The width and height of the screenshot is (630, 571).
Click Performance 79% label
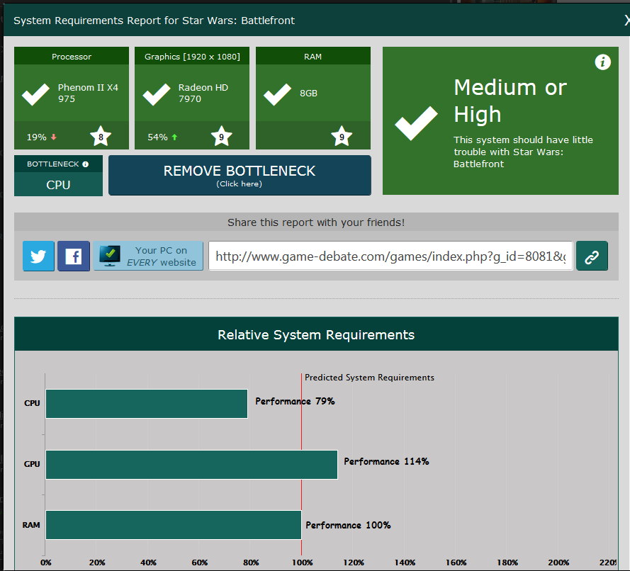[295, 401]
